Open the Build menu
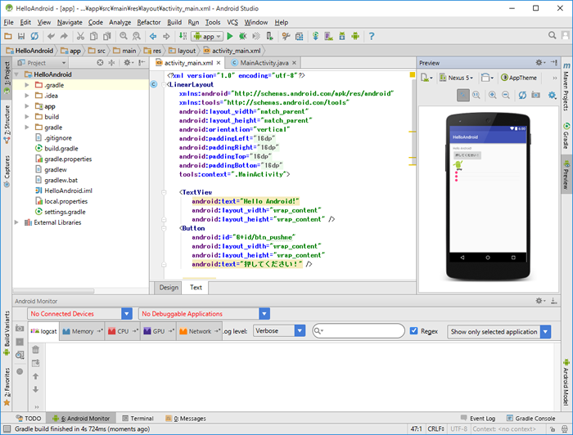This screenshot has width=573, height=435. tap(174, 22)
